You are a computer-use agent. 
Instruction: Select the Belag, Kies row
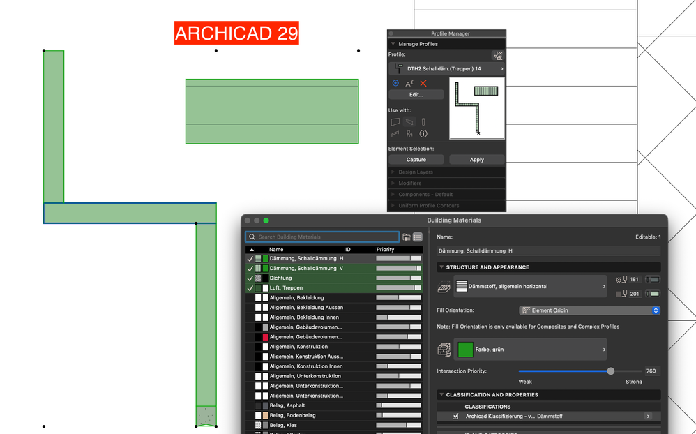point(334,425)
